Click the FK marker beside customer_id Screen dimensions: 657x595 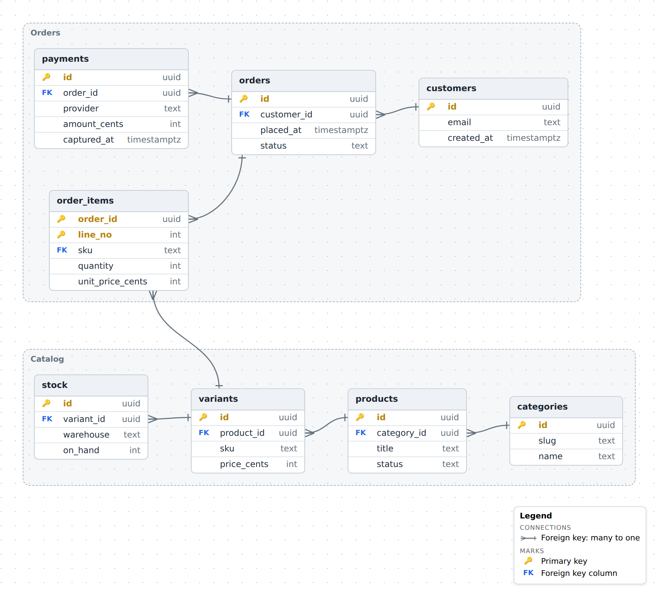click(x=244, y=114)
